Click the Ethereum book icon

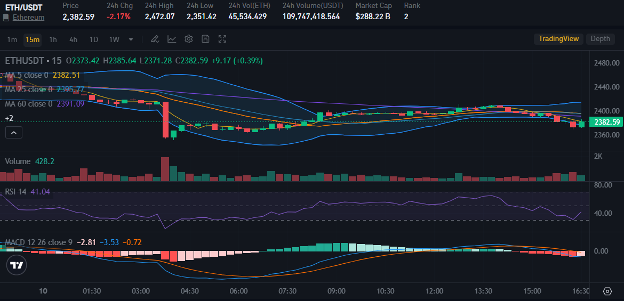pos(6,18)
